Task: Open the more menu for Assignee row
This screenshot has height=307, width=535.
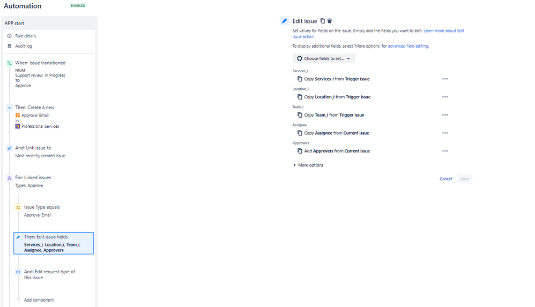Action: [x=445, y=133]
